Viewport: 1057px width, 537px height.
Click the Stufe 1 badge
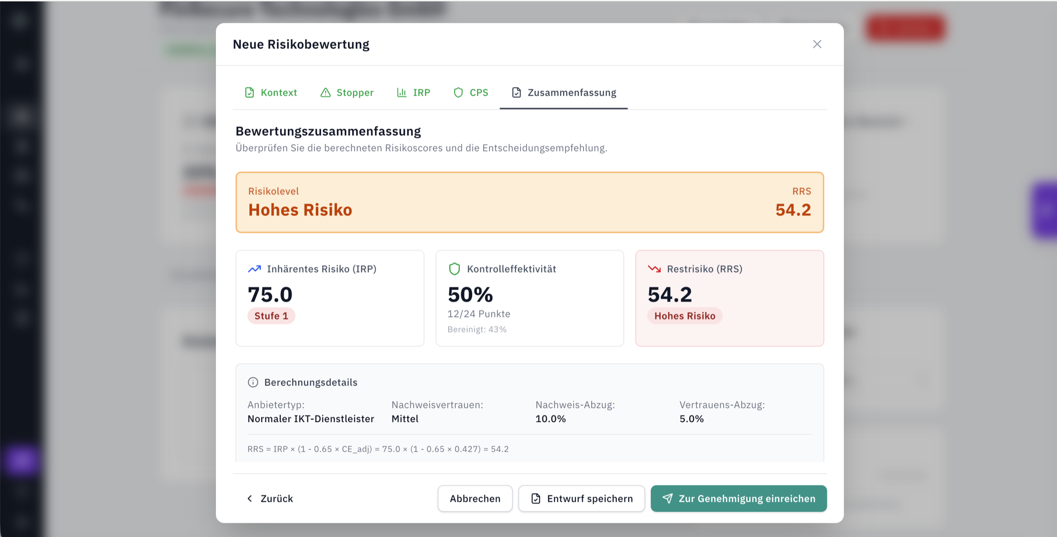(x=271, y=316)
